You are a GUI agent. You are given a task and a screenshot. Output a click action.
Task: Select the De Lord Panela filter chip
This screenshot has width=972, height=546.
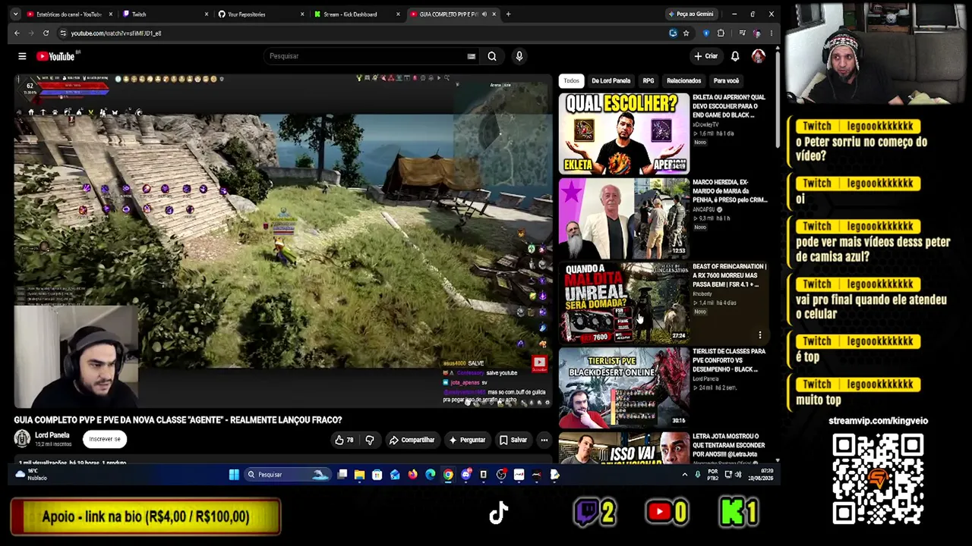coord(611,81)
